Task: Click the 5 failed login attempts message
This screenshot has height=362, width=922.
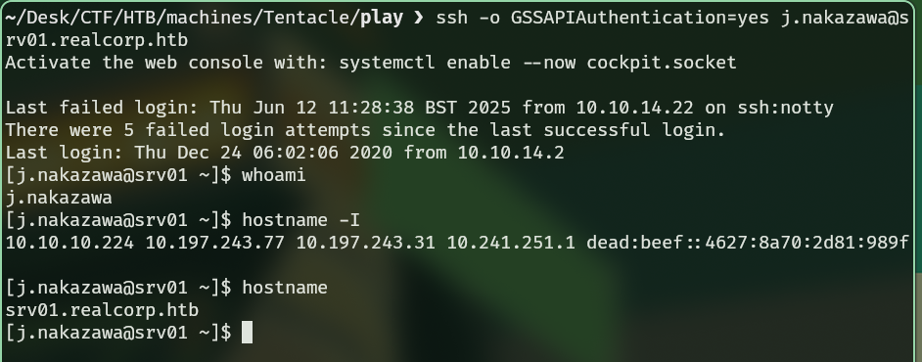Action: tap(365, 130)
